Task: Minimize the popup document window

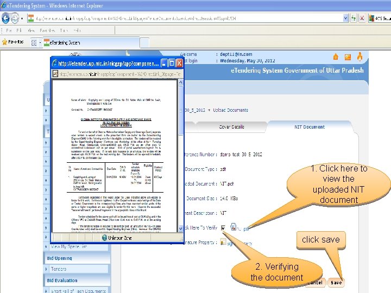Action: [164, 63]
